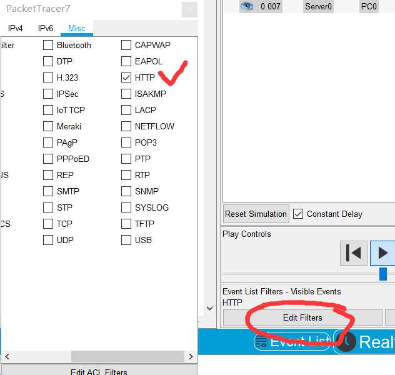The width and height of the screenshot is (395, 375).
Task: Adjust the play speed slider handle
Action: point(383,274)
